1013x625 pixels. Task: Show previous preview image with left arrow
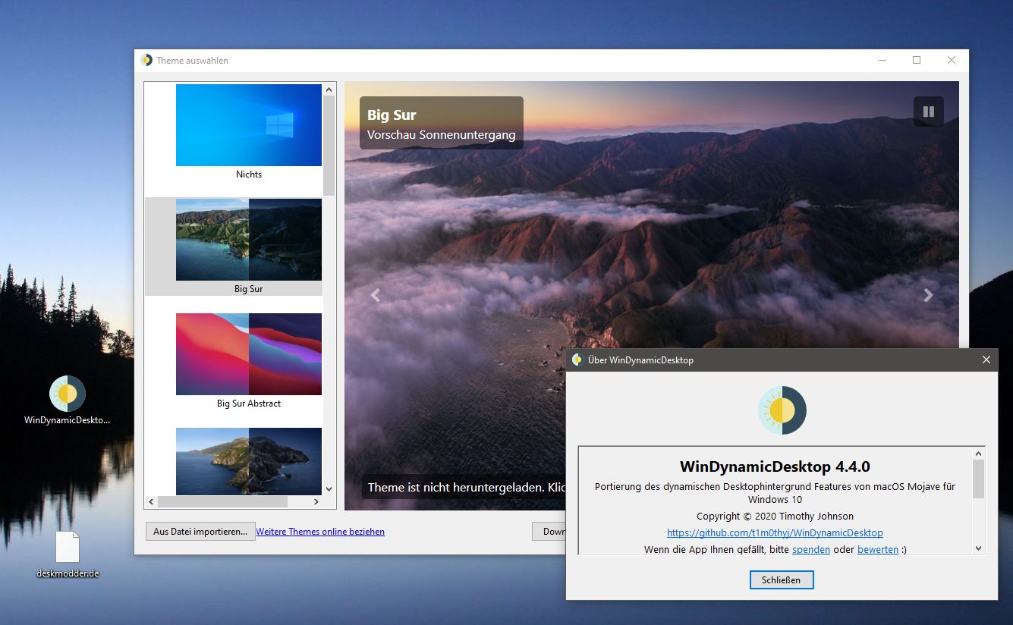pos(375,295)
